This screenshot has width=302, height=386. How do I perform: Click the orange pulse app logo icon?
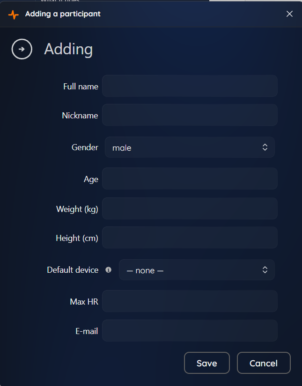13,15
